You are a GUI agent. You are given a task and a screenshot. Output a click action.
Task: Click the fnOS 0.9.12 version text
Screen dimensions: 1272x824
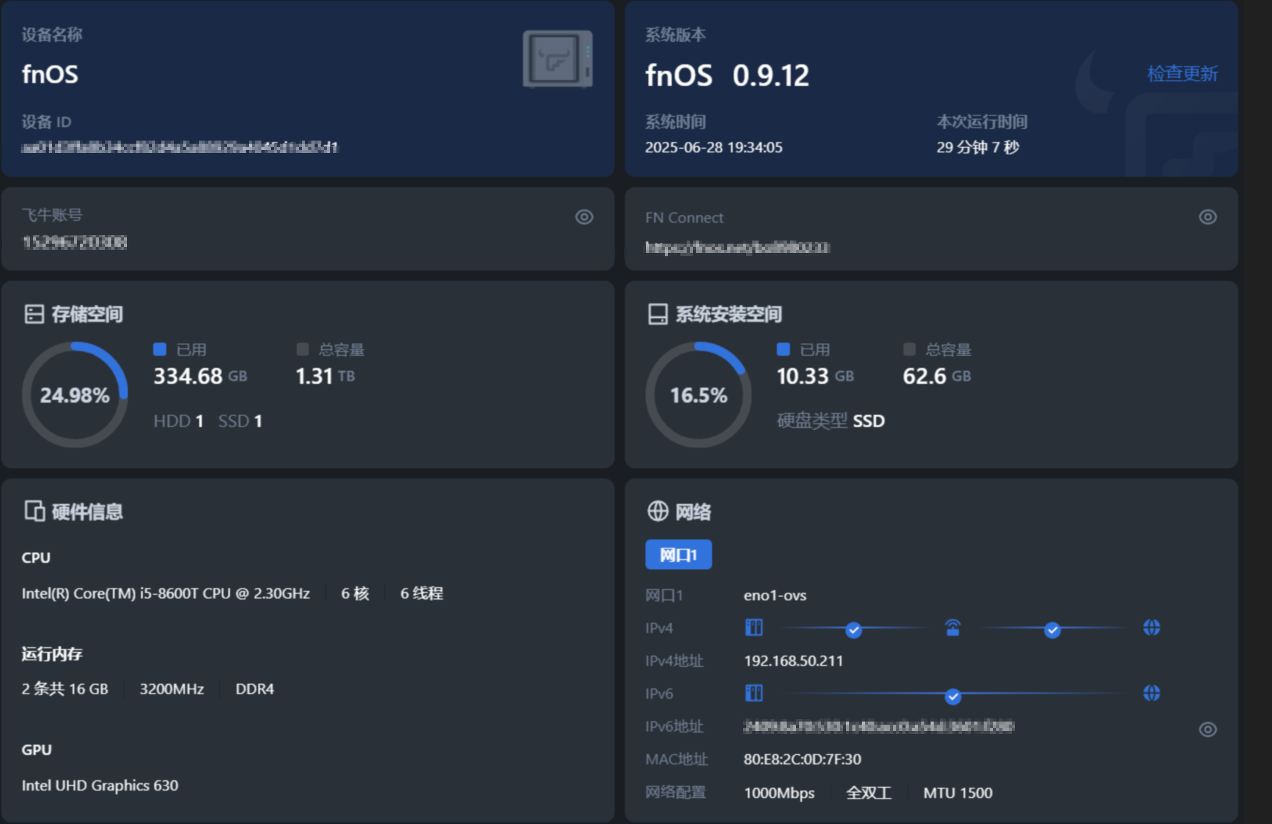[727, 76]
